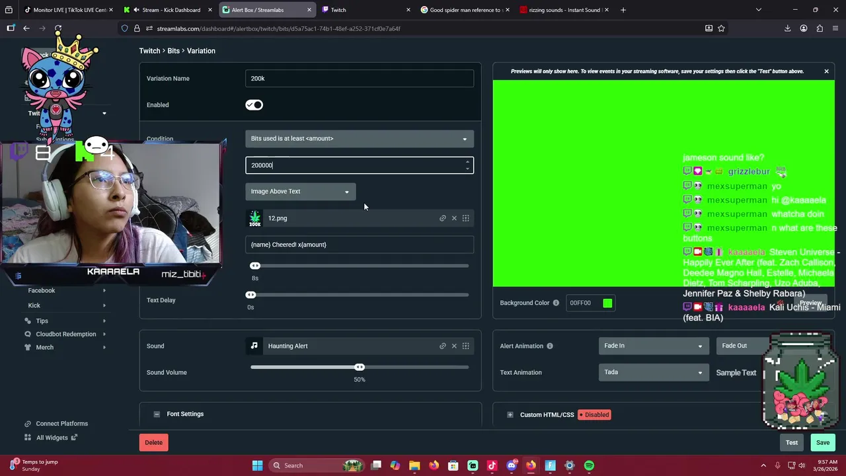This screenshot has width=846, height=476.
Task: Click the browser reload button
Action: [58, 28]
